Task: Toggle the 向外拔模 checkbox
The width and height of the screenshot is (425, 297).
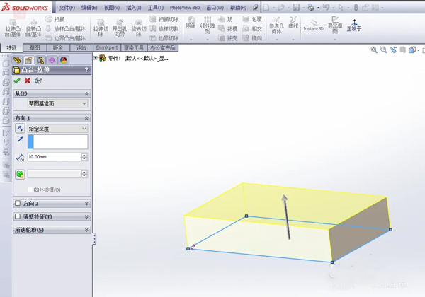Action: point(30,190)
